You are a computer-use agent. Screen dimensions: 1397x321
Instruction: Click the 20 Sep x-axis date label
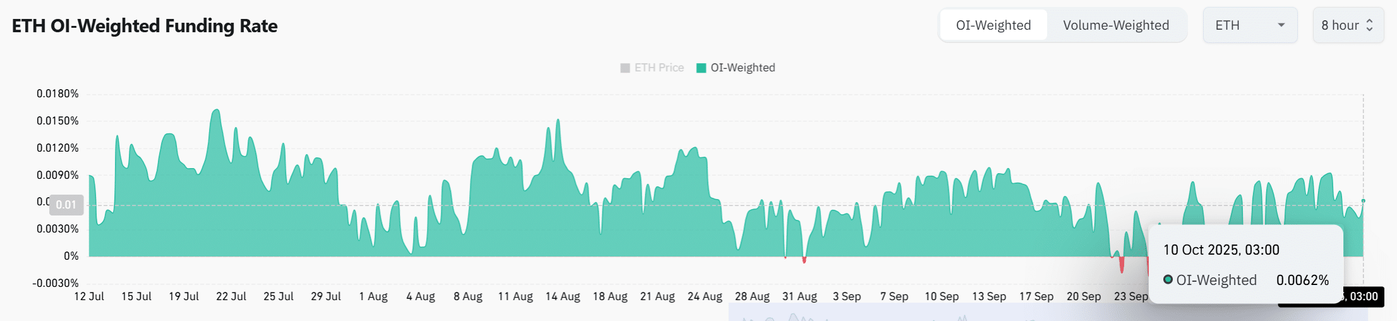point(1084,296)
